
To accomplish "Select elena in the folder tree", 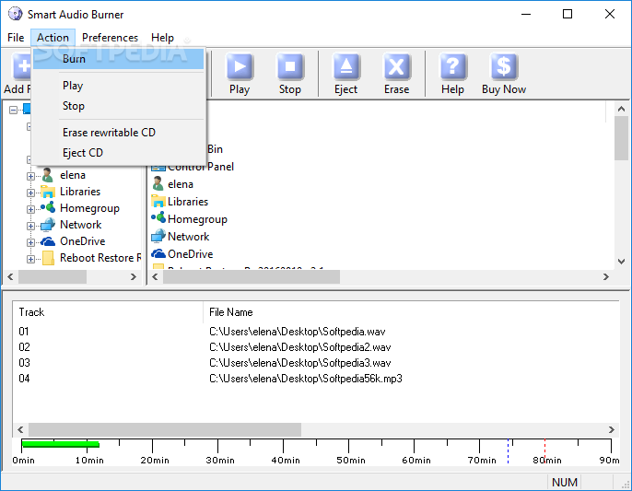I will [x=73, y=175].
